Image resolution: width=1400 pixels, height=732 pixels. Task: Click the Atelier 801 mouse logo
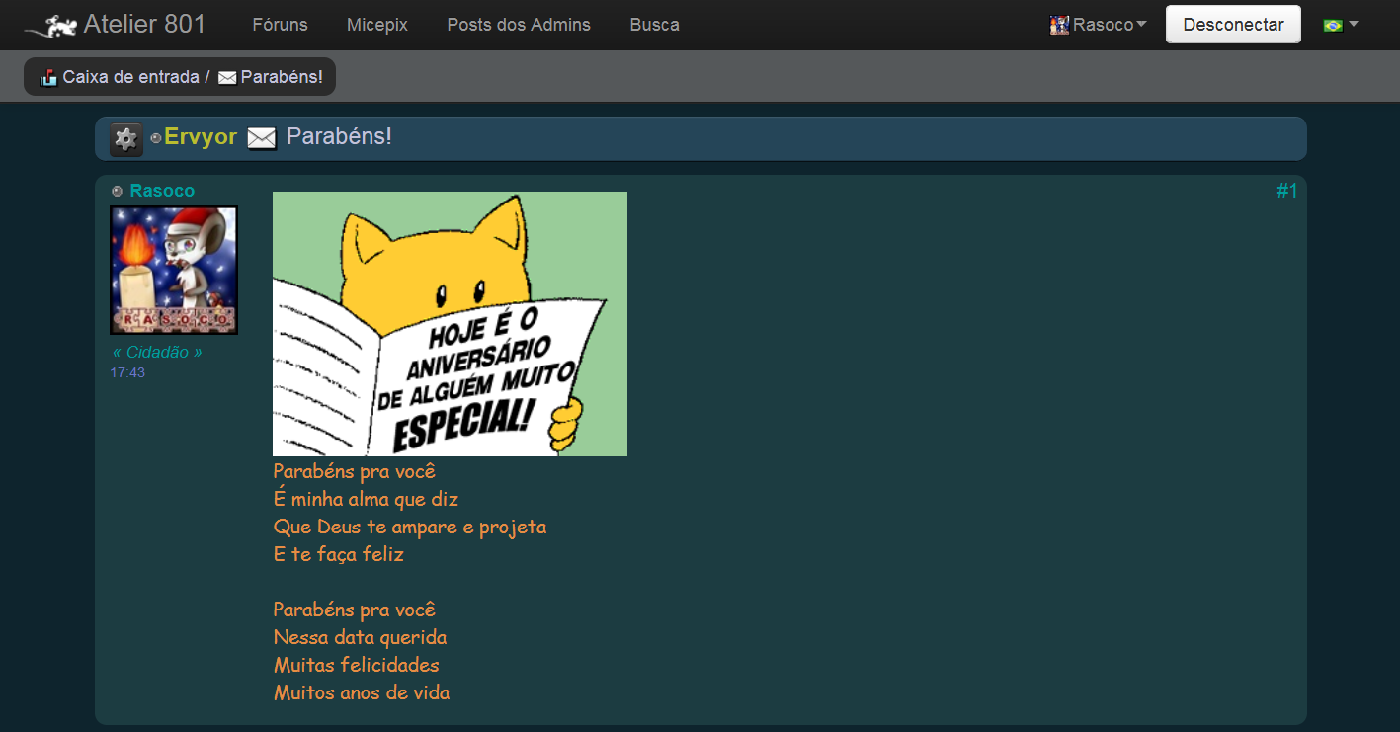[51, 26]
